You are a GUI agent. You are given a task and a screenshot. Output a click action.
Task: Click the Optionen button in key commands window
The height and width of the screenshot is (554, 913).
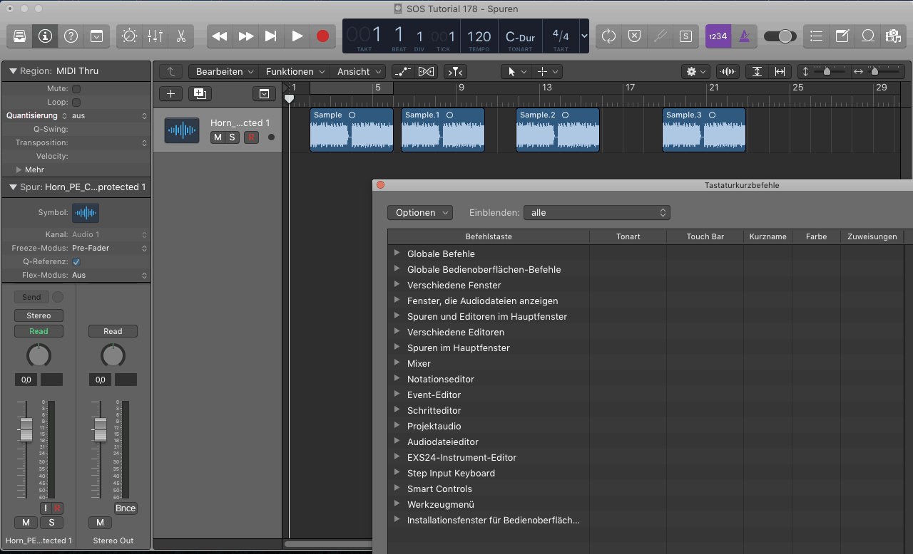click(419, 213)
